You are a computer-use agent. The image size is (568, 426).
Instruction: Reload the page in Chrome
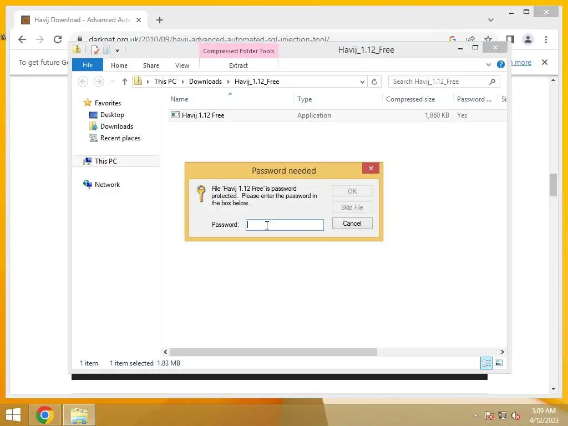(58, 39)
